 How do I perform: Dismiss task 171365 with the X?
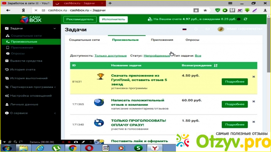point(253,101)
